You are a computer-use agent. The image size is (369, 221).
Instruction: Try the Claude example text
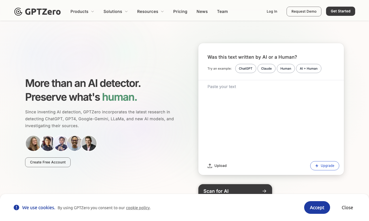266,68
